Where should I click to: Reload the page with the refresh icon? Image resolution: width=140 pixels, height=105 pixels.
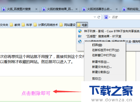[99, 17]
